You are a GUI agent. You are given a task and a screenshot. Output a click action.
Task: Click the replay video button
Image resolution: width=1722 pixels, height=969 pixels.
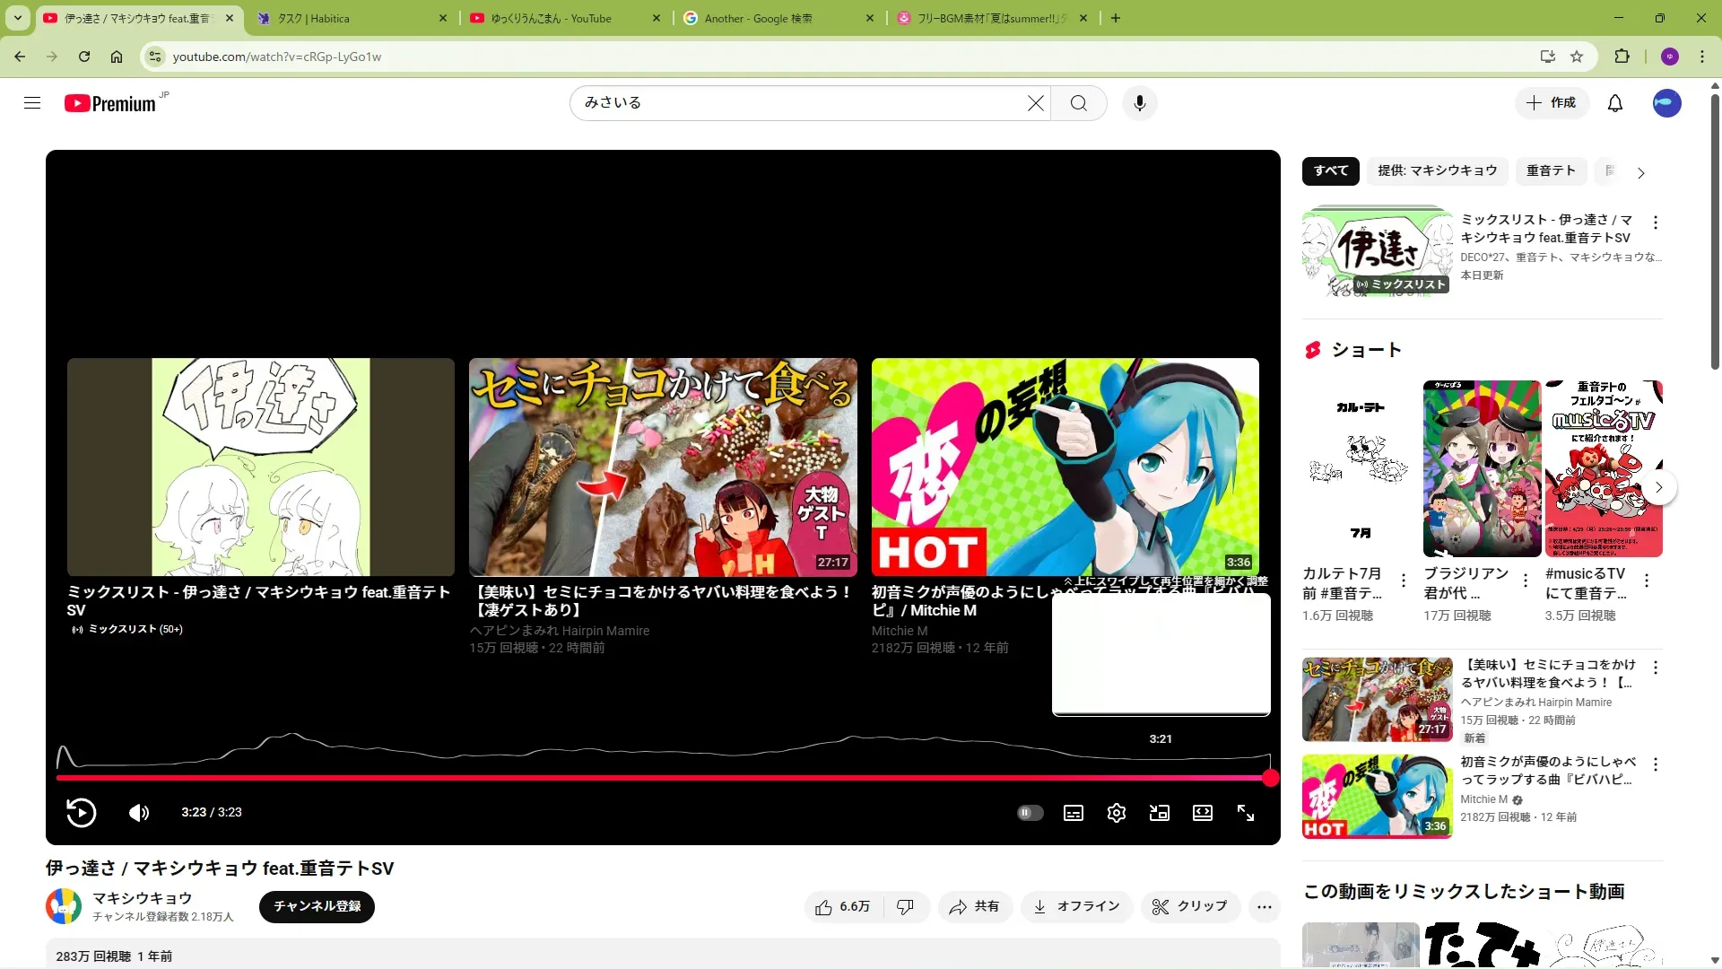point(81,813)
